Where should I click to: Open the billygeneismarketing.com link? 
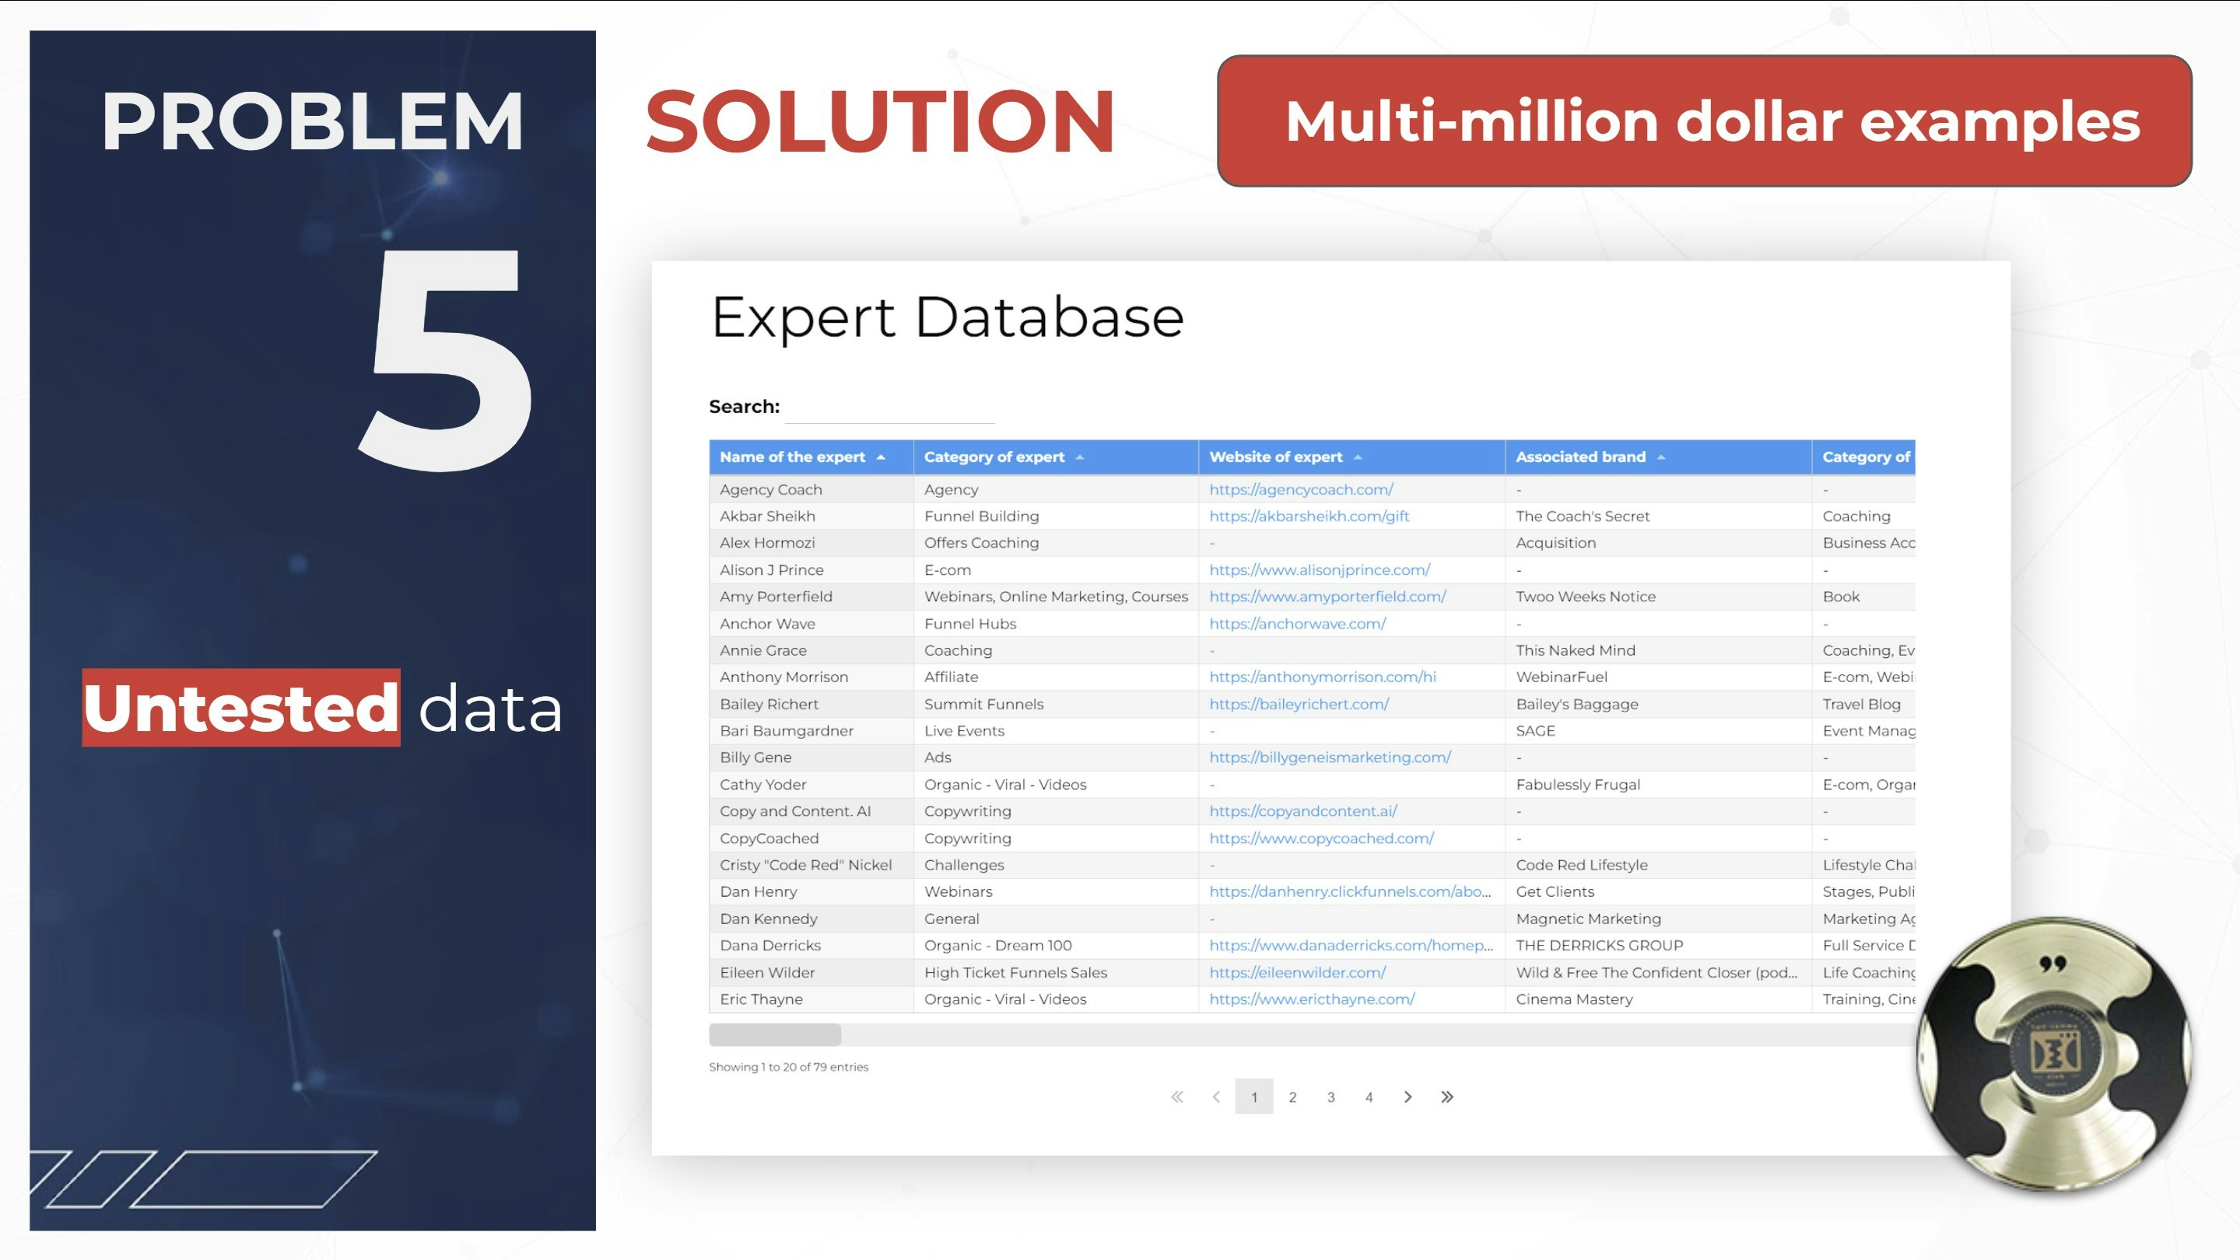tap(1330, 757)
